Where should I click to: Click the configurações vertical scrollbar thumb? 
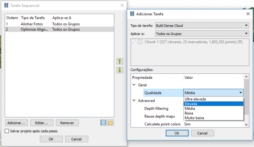246,97
